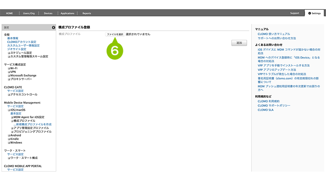Open iOS デバイスに MDM コマンドが届かない link
The height and width of the screenshot is (183, 326).
[x=289, y=52]
